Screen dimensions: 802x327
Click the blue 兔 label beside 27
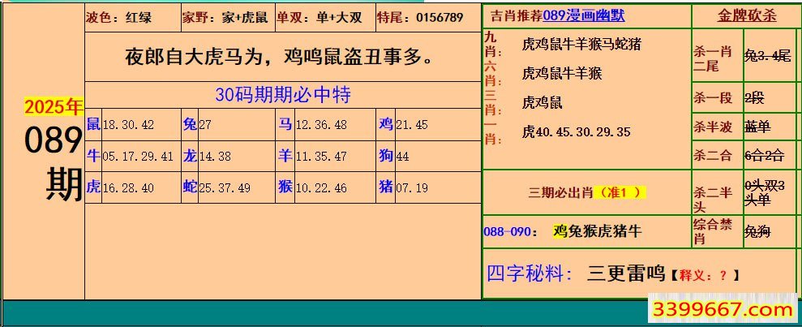pos(190,124)
